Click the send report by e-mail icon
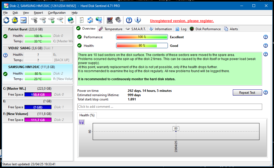The width and height of the screenshot is (274, 168). click(90, 20)
